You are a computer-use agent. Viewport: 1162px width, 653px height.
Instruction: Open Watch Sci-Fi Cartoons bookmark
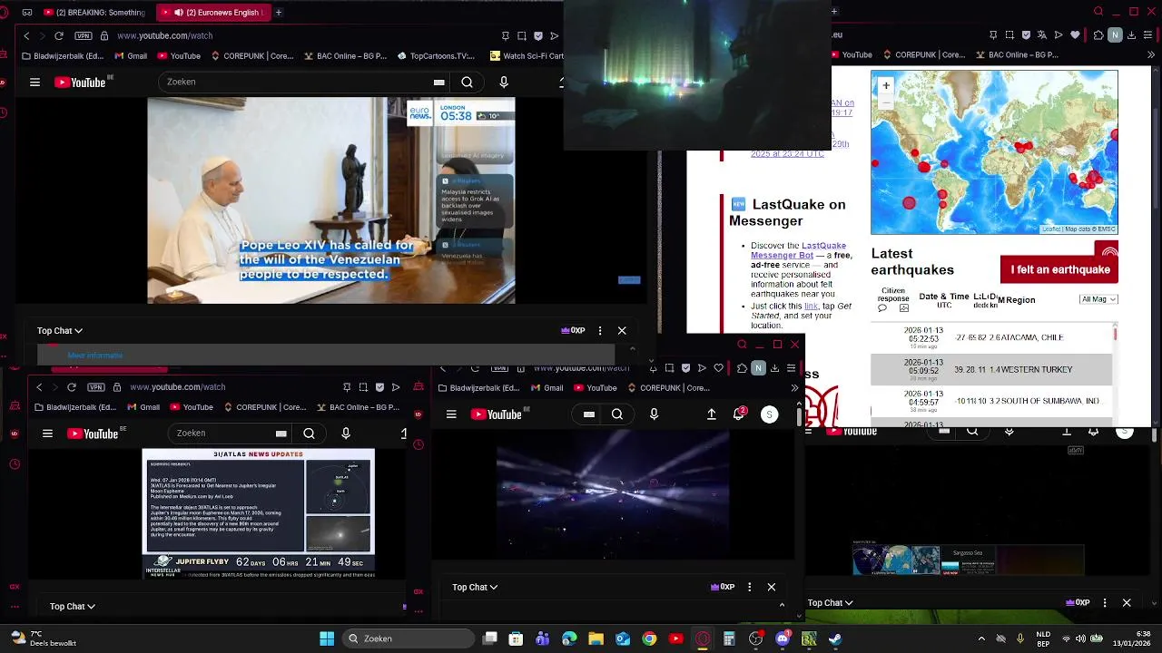tap(527, 55)
